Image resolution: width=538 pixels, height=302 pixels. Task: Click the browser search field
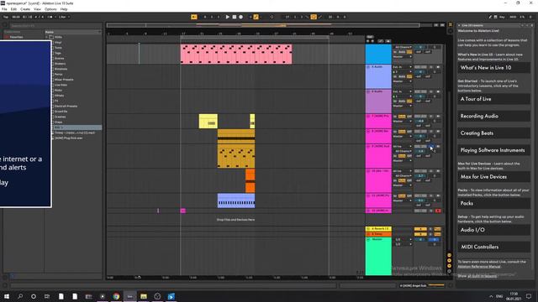55,26
